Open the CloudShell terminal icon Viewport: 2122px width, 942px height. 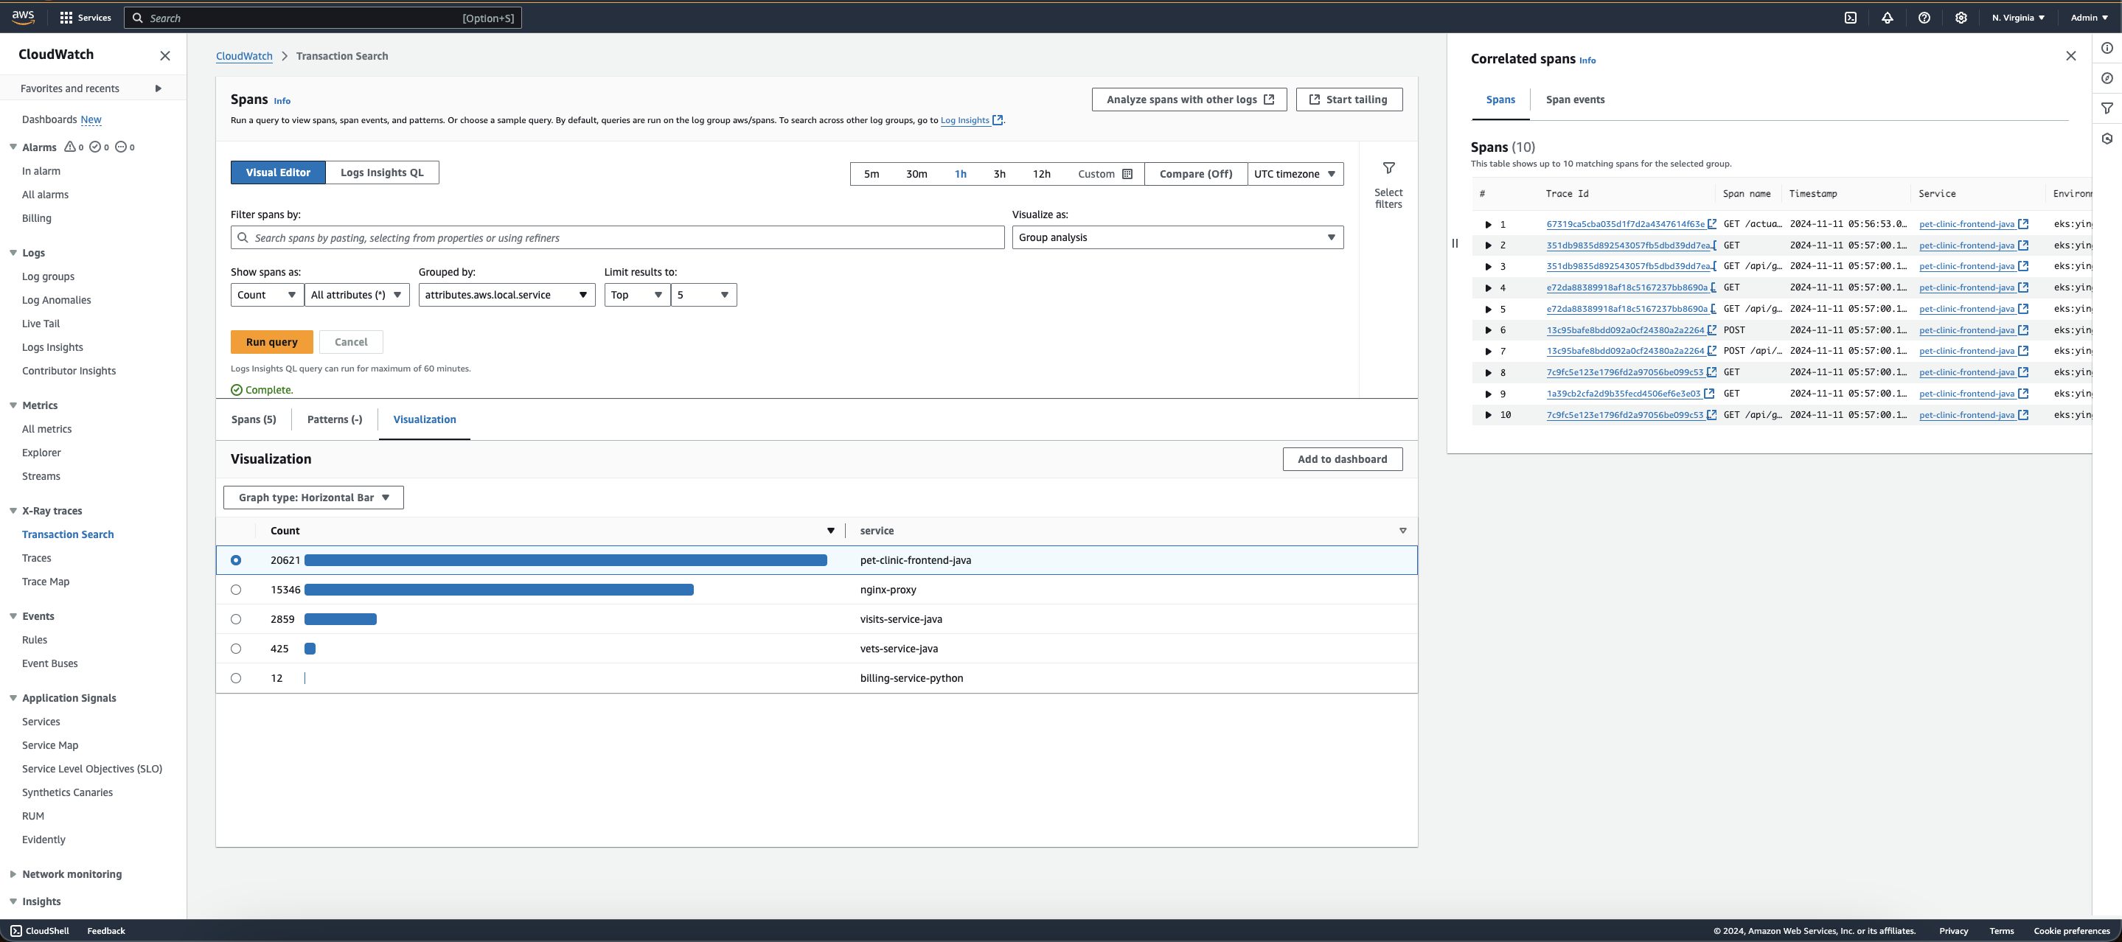[1851, 17]
